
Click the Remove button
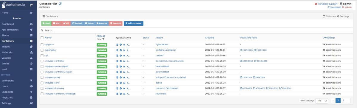115,24
